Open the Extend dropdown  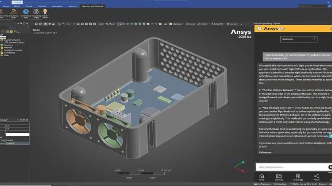coord(203,24)
